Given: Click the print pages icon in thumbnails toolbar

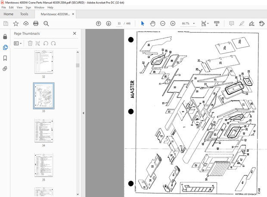Looking at the screenshot, I should [37, 43].
